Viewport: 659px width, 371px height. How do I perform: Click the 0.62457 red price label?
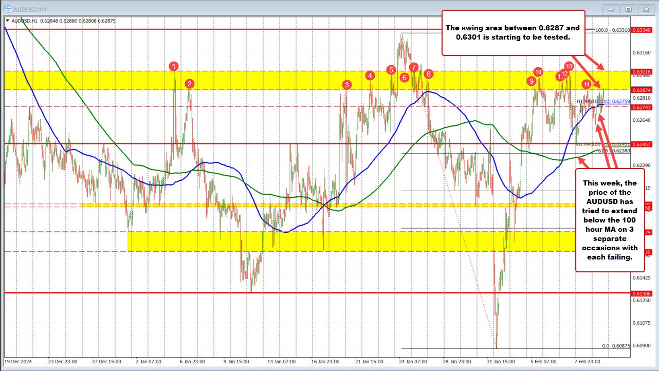pos(642,144)
